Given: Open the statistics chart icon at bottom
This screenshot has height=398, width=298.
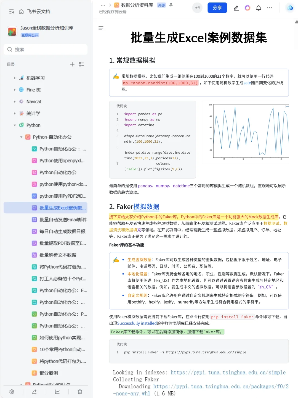Looking at the screenshot, I should pos(57,392).
